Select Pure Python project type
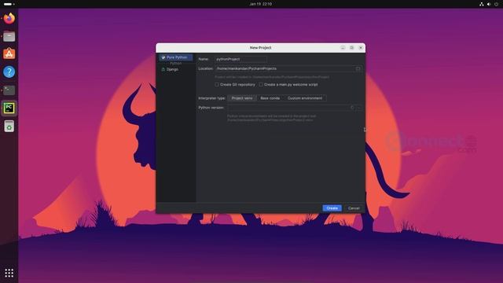This screenshot has width=503, height=283. (176, 57)
